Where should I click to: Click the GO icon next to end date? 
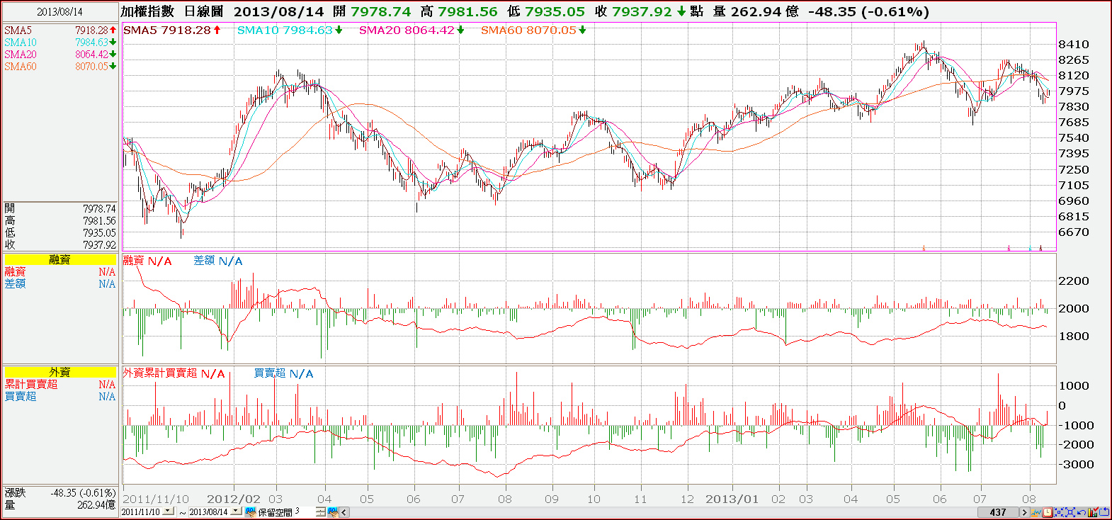[251, 511]
